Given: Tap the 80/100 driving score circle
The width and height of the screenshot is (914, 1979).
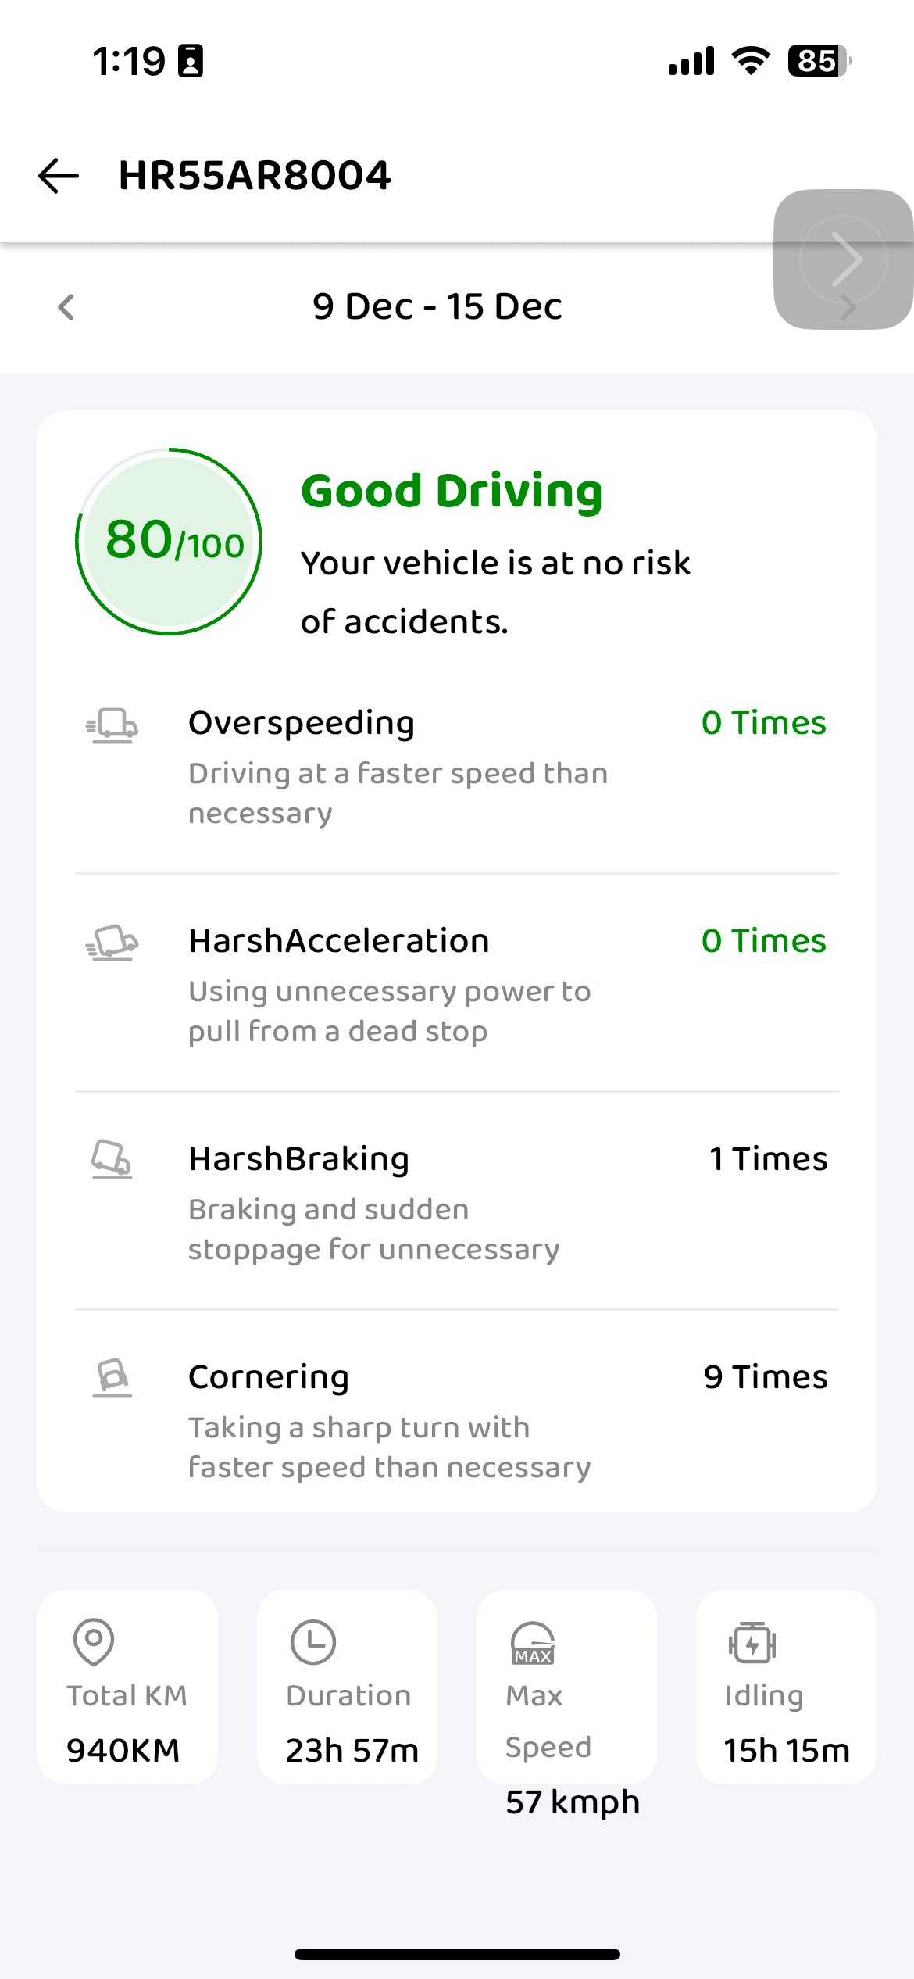Looking at the screenshot, I should coord(169,542).
